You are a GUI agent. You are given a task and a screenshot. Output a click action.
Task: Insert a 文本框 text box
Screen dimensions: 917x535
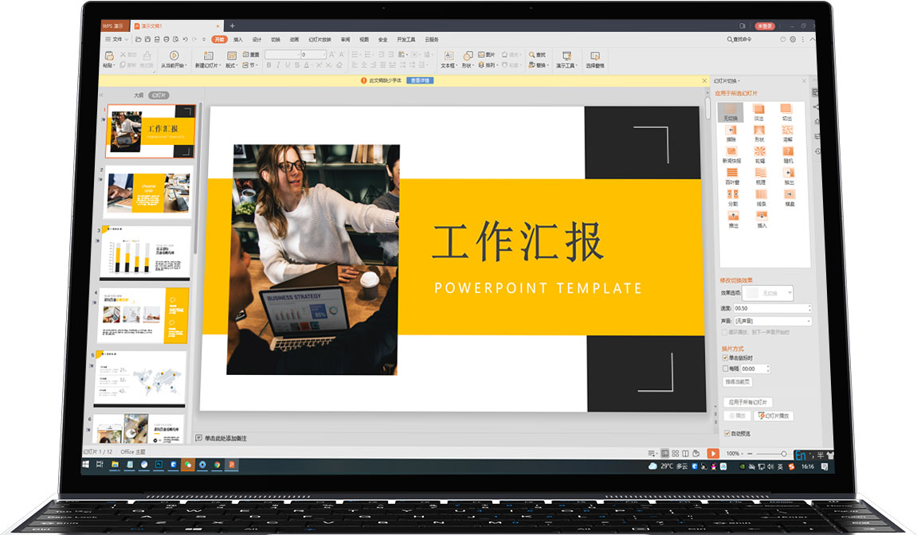(x=448, y=57)
